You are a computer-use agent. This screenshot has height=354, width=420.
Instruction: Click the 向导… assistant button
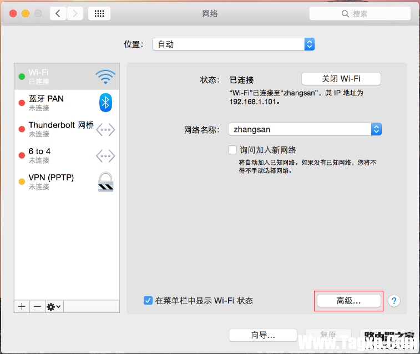tap(263, 335)
